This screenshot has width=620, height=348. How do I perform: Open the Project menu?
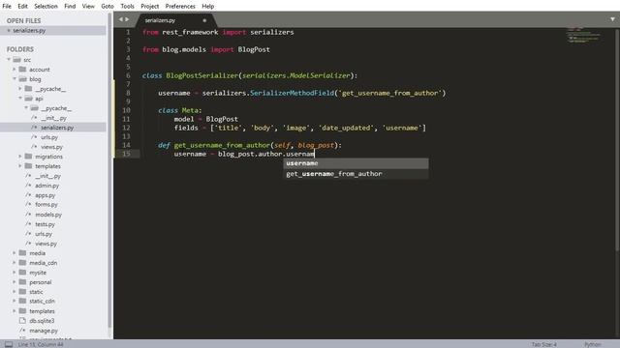pos(150,7)
